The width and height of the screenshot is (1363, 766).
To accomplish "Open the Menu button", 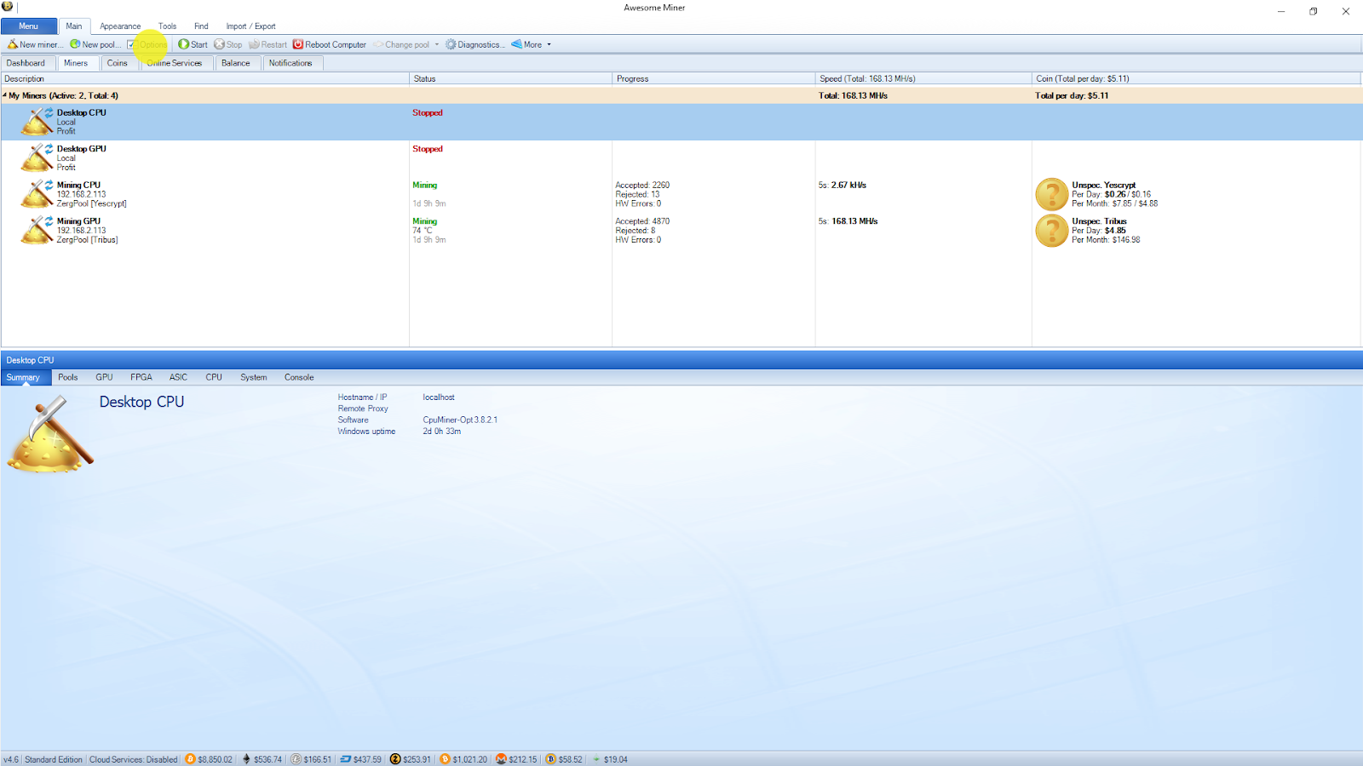I will [28, 26].
